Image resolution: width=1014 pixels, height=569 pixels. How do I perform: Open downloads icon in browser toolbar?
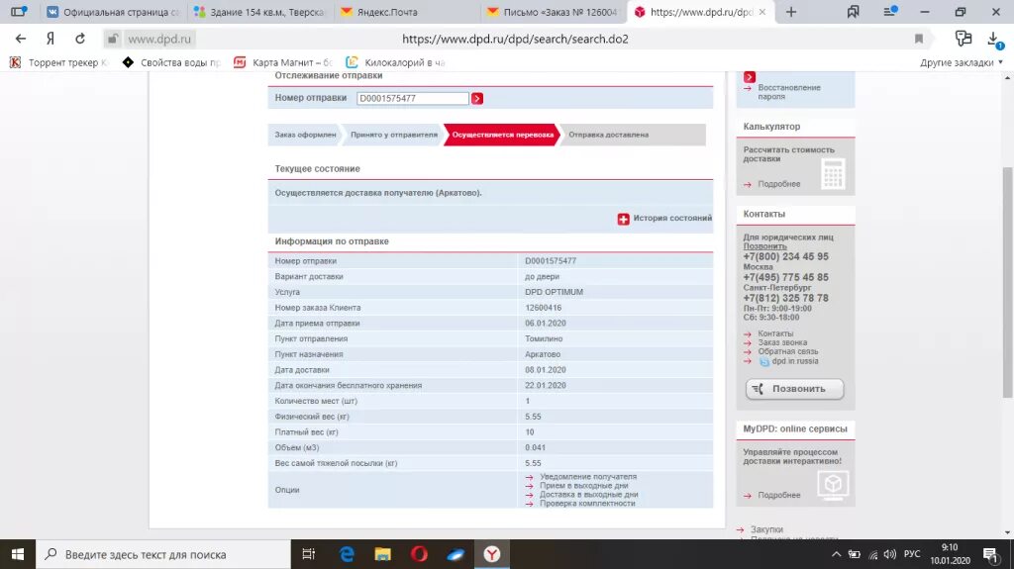994,40
